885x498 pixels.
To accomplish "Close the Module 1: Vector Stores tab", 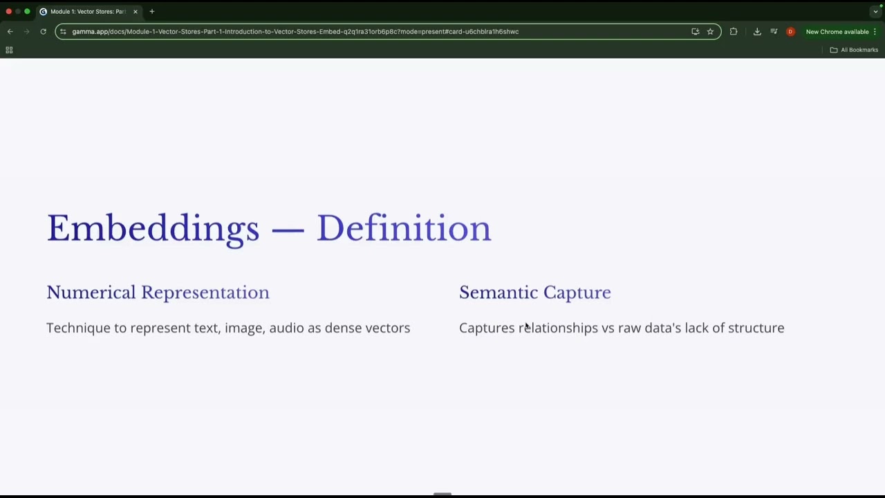I will (136, 11).
